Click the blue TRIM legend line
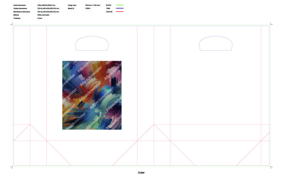Image resolution: width=283 pixels, height=179 pixels. tap(120, 8)
